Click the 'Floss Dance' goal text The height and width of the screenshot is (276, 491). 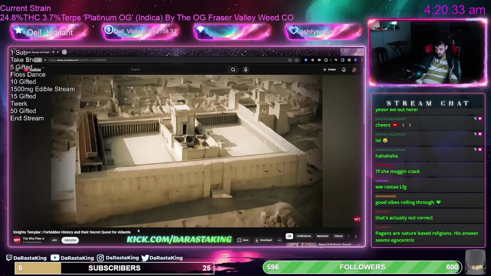[x=28, y=74]
